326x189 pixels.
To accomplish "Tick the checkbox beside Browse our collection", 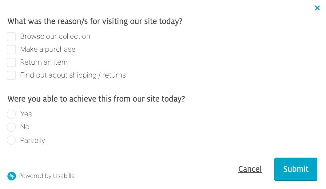I will pyautogui.click(x=11, y=37).
